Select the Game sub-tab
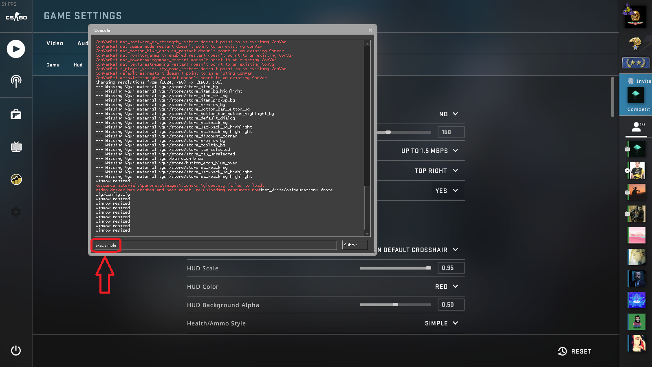 pyautogui.click(x=53, y=65)
